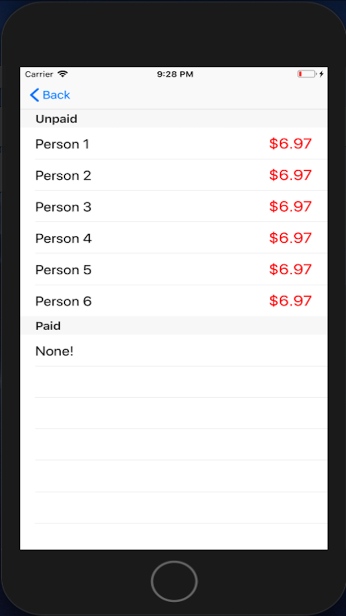The image size is (346, 616).
Task: Tap the Carrier label in status bar
Action: point(39,74)
